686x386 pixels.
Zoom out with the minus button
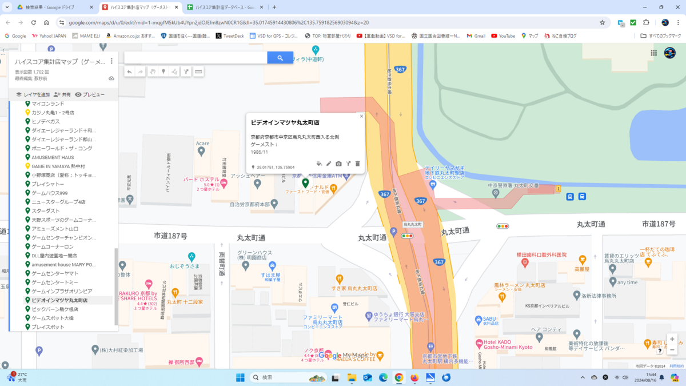point(672,349)
